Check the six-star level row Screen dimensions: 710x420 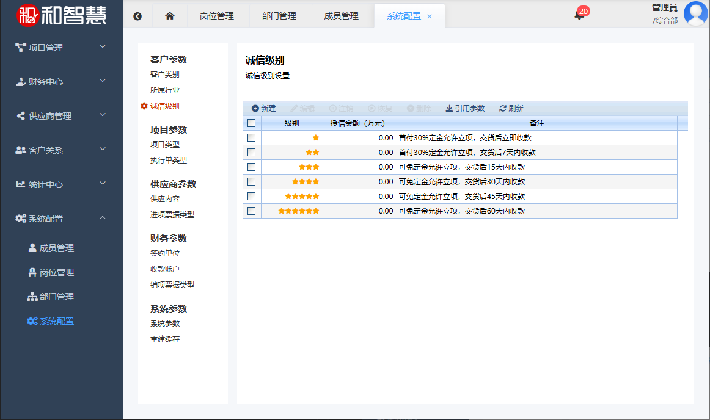(252, 211)
